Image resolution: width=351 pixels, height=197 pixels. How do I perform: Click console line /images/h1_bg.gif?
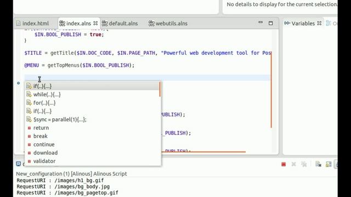click(x=60, y=181)
